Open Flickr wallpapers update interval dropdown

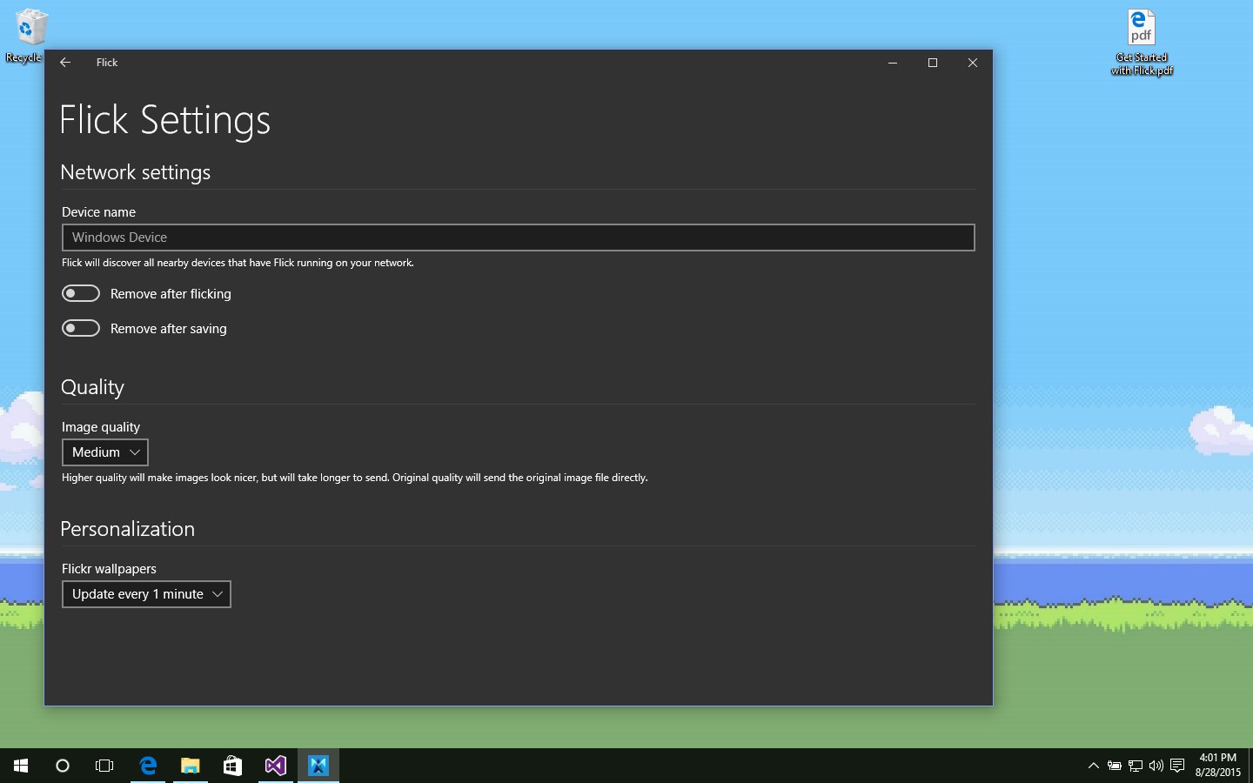click(x=146, y=594)
